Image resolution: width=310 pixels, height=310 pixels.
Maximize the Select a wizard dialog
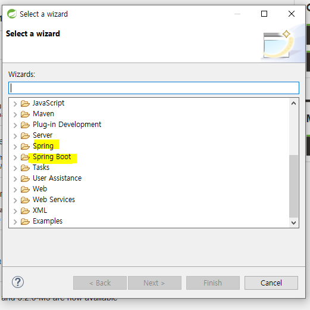pyautogui.click(x=264, y=14)
